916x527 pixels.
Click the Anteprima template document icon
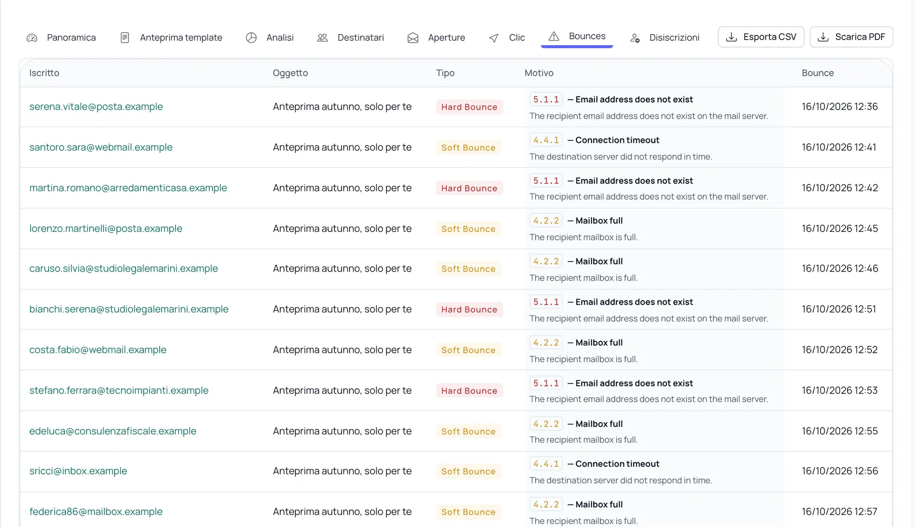click(125, 38)
